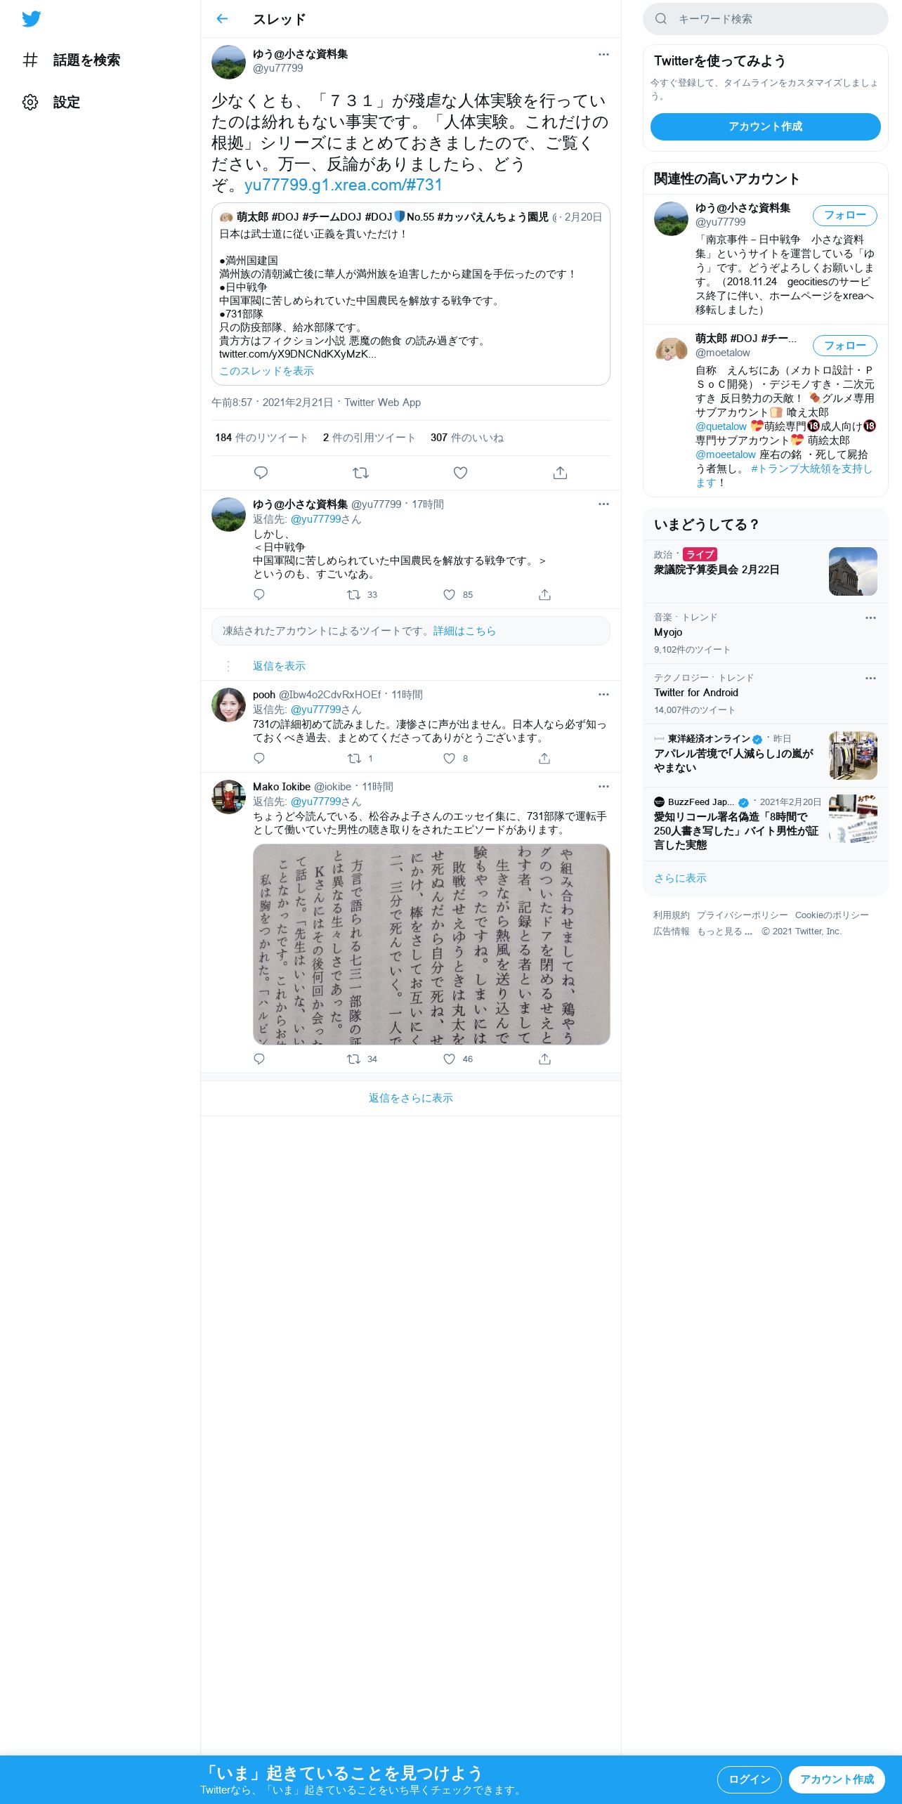
Task: Open Myojo trend
Action: (x=766, y=633)
